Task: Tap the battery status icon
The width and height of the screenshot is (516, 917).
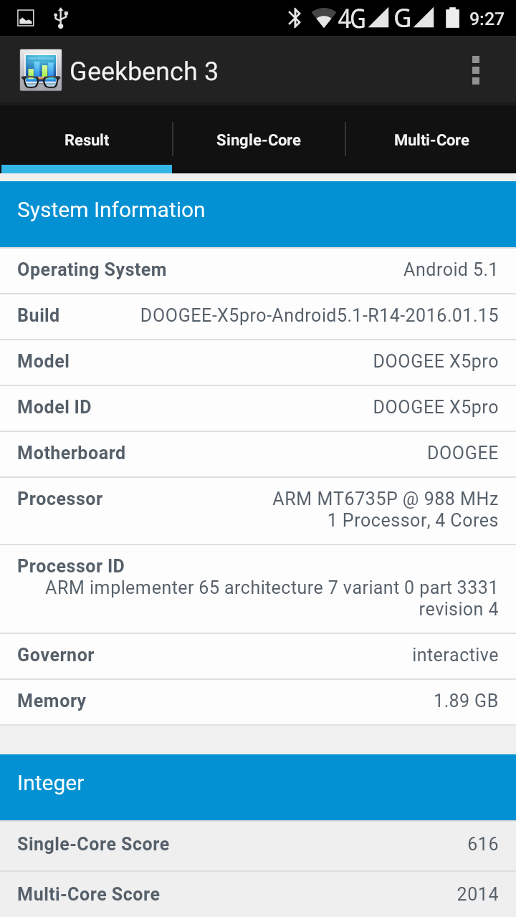Action: (x=451, y=18)
